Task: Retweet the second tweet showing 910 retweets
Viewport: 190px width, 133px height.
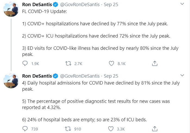Action: click(68, 129)
